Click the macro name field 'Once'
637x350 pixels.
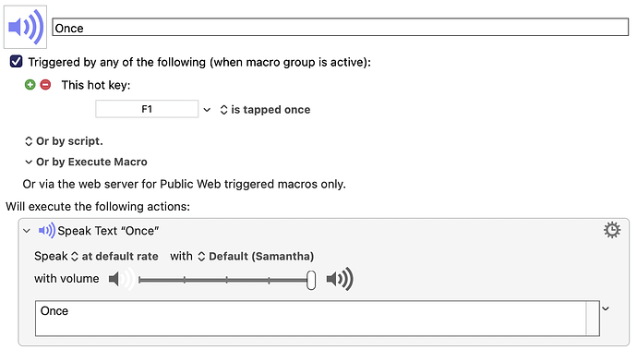341,27
